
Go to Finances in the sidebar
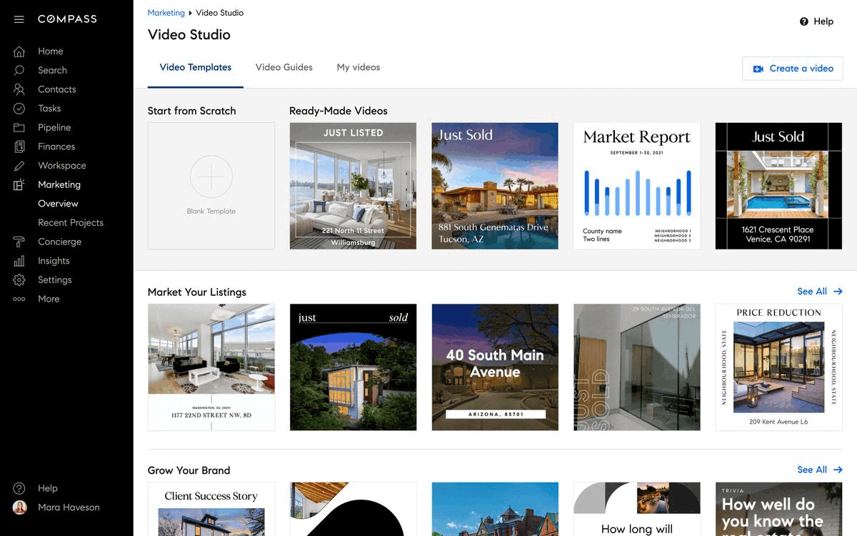[x=56, y=147]
